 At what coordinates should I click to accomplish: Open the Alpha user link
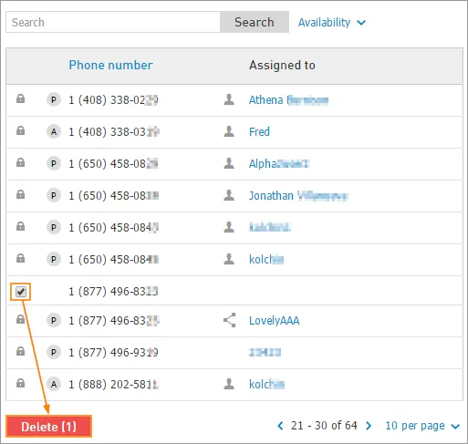pos(279,164)
